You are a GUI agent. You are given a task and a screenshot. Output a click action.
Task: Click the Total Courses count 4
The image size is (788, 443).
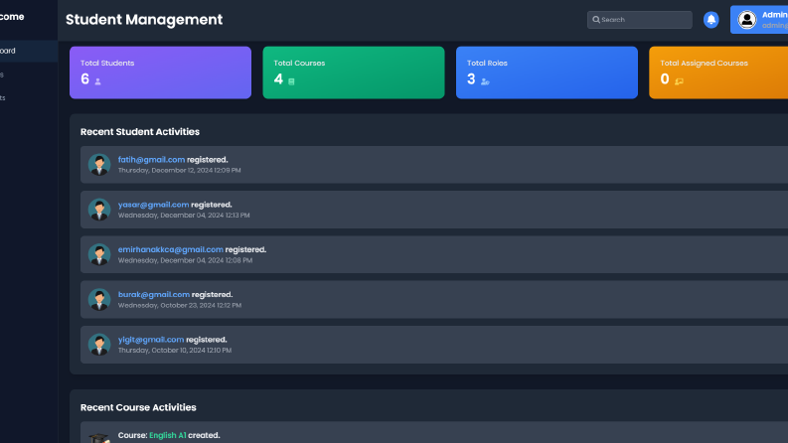[x=278, y=78]
